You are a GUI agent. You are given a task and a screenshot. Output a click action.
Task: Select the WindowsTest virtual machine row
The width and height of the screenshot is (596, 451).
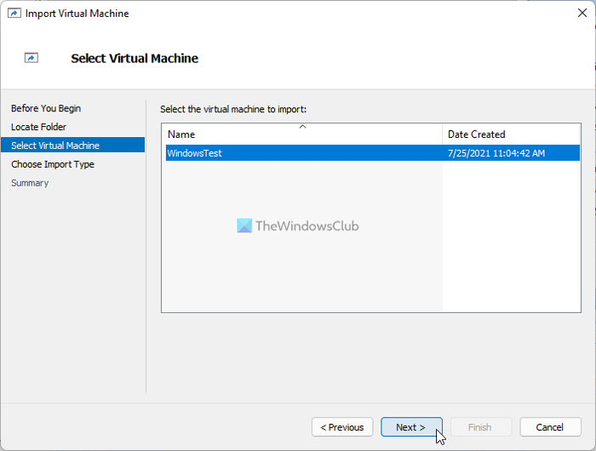pos(195,153)
